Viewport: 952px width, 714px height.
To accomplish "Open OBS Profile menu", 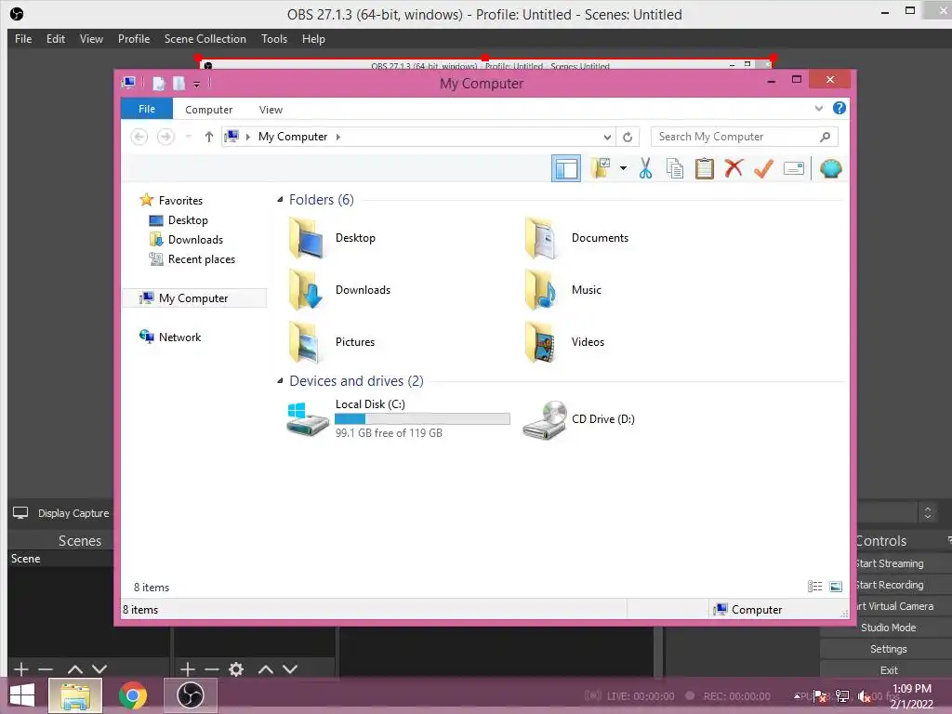I will point(134,39).
